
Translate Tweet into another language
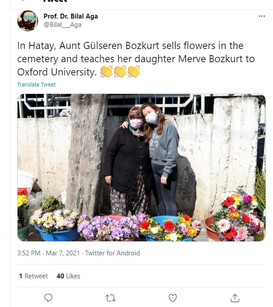pyautogui.click(x=36, y=84)
